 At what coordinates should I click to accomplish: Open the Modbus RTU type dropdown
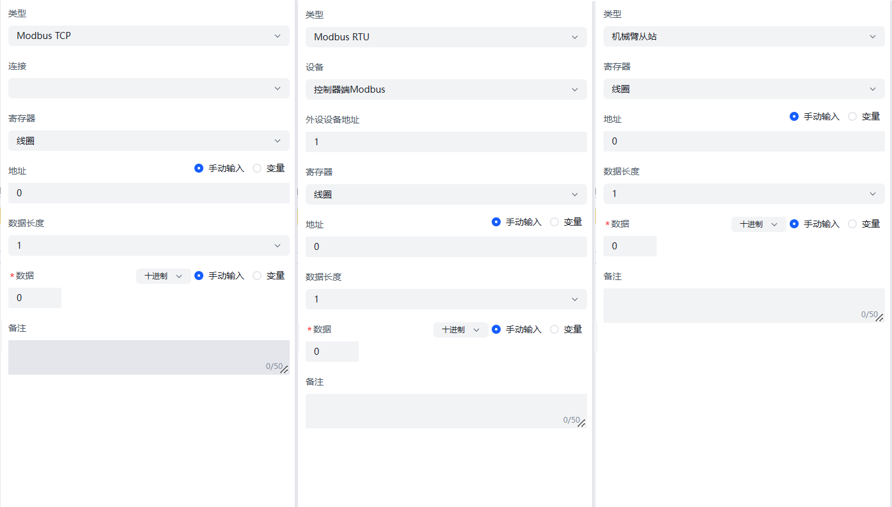[446, 37]
